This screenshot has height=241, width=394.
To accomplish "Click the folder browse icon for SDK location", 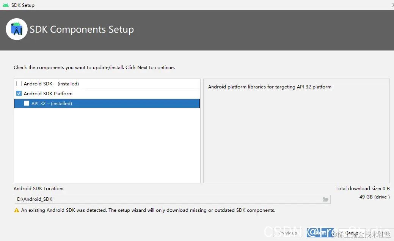I will point(325,199).
